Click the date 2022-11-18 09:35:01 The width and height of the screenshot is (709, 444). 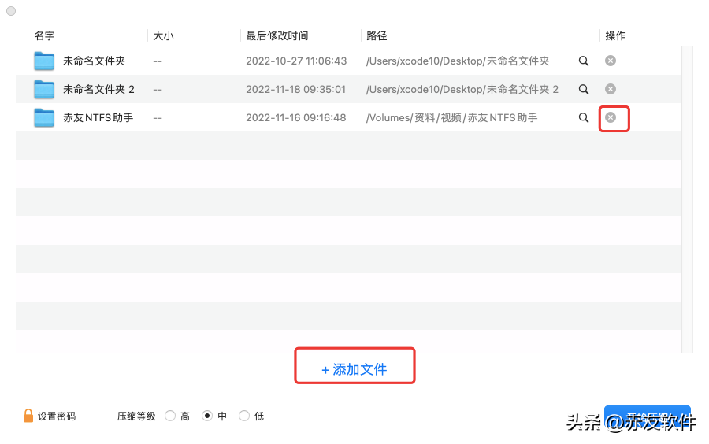(x=295, y=90)
